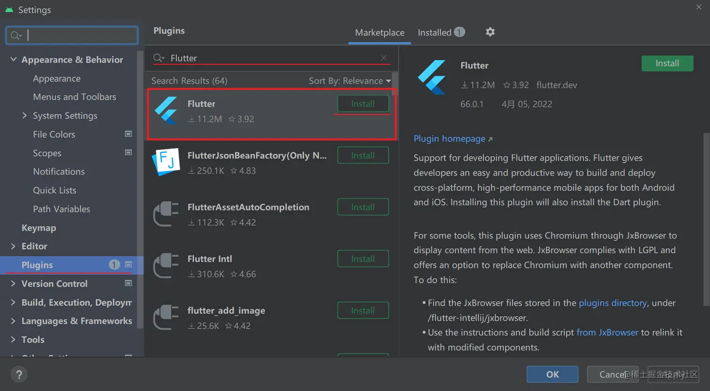
Task: Click the Plugins project-level icon in sidebar
Action: tap(128, 264)
